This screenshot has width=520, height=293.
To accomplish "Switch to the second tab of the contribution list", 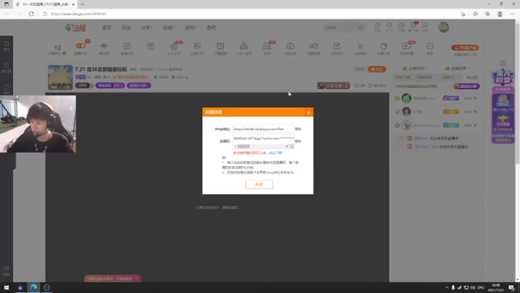I will click(x=424, y=77).
